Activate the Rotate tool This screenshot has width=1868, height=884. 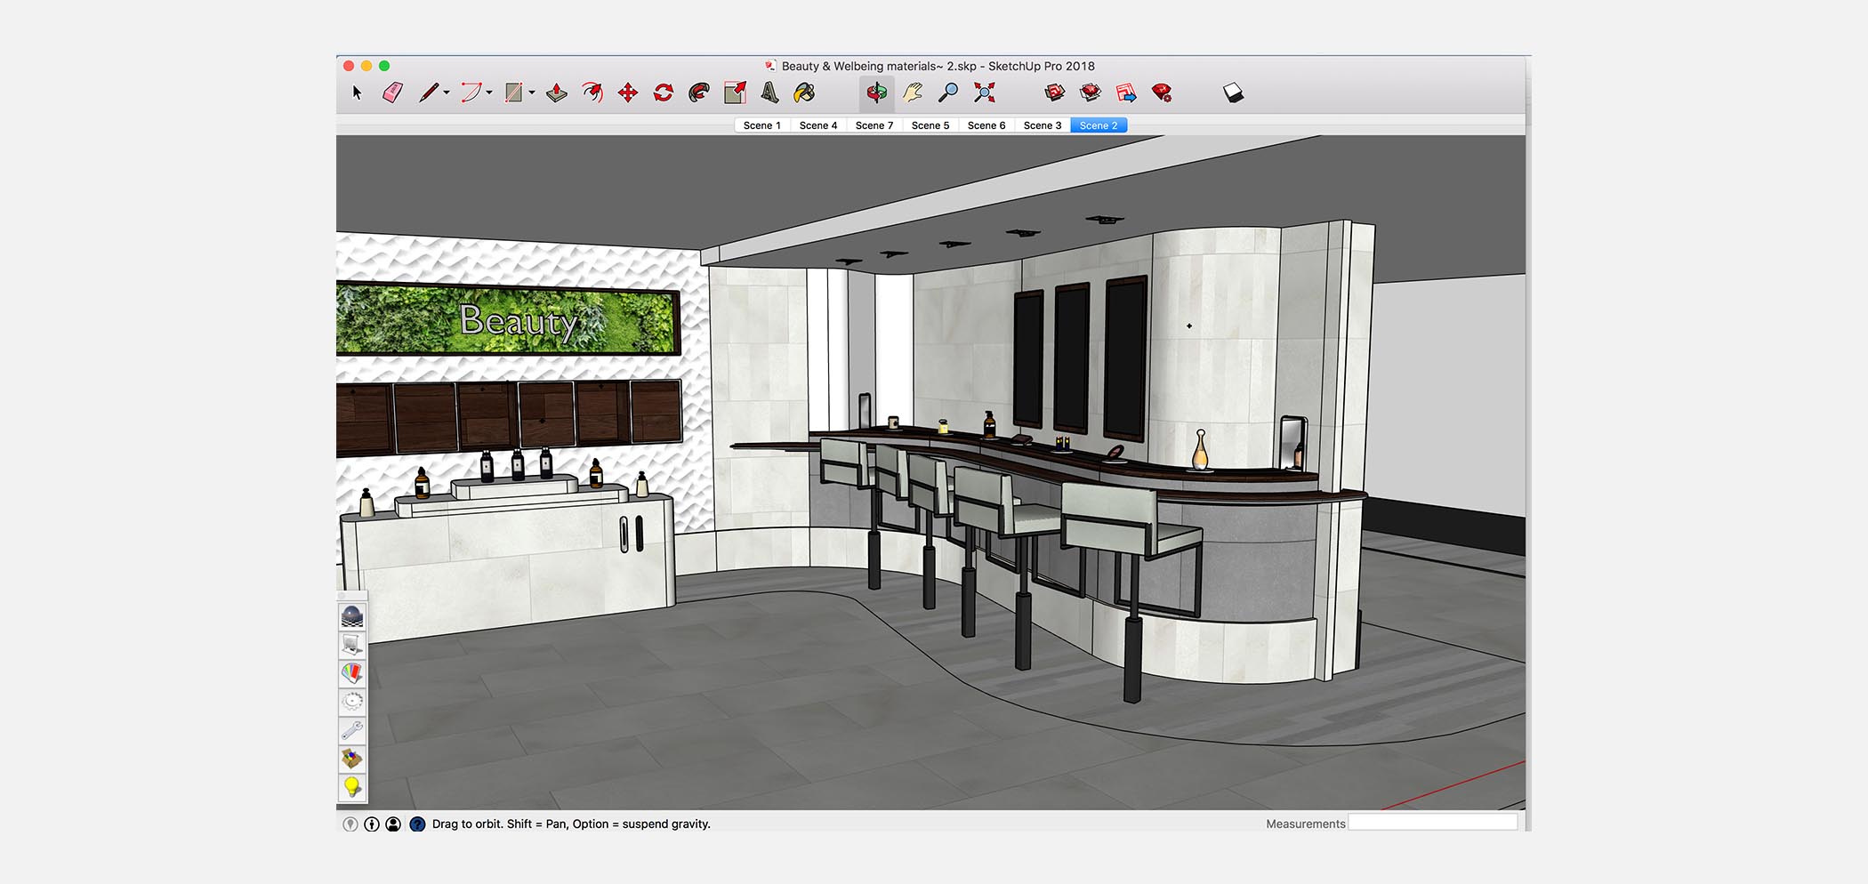point(664,92)
